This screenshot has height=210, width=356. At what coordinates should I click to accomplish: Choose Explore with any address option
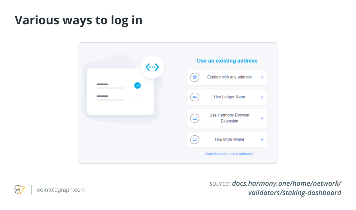[227, 77]
